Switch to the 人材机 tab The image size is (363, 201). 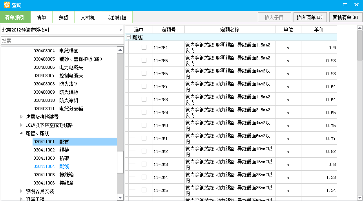[88, 17]
